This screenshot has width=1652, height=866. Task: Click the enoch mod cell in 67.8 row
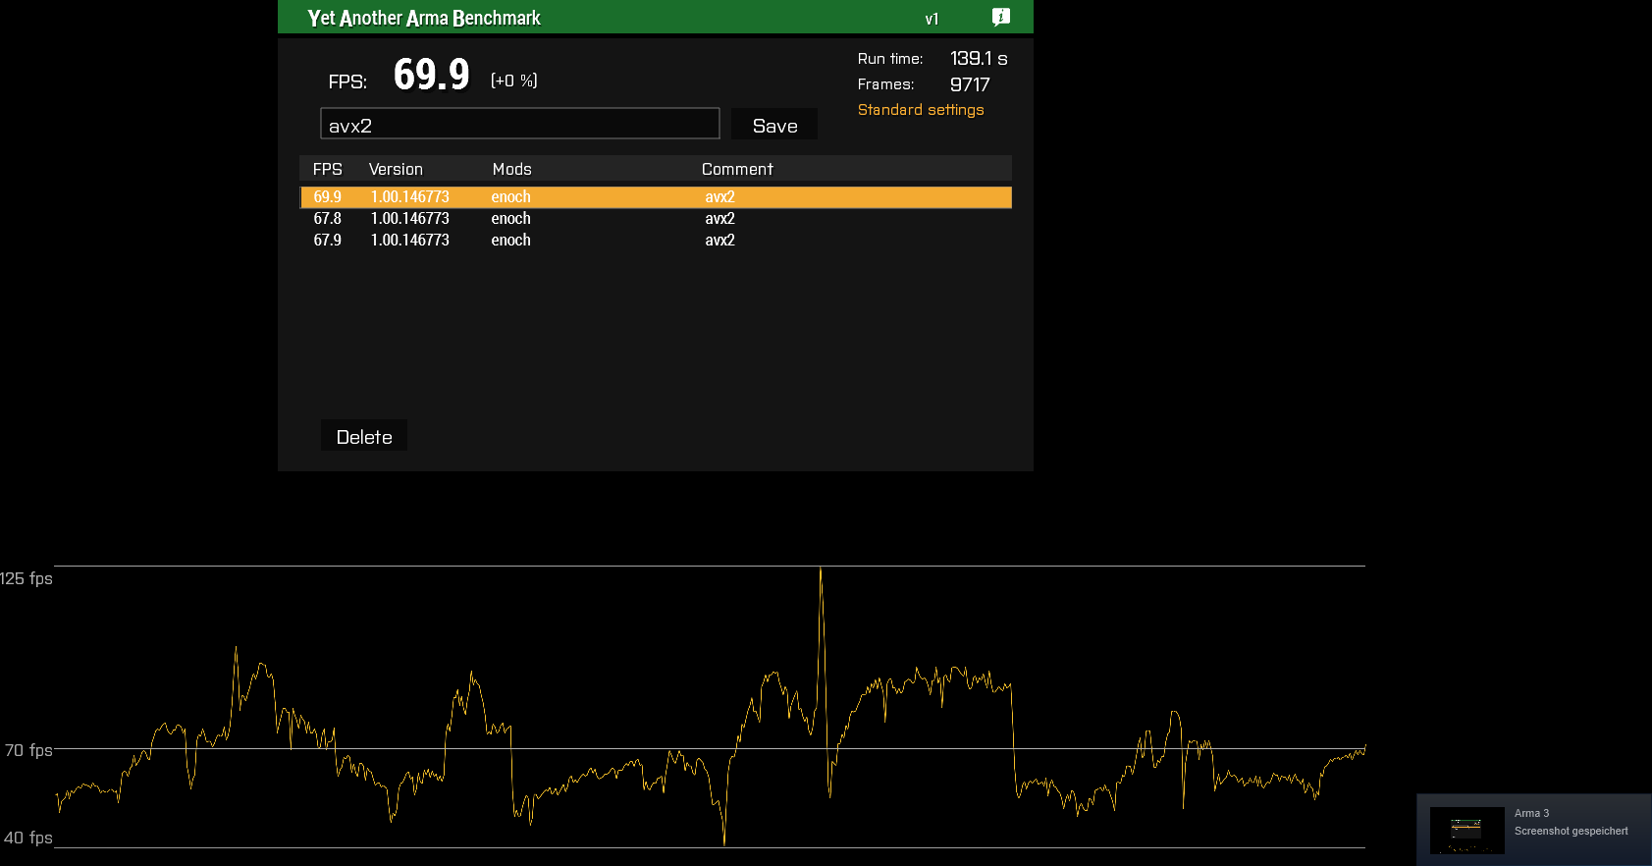(510, 219)
